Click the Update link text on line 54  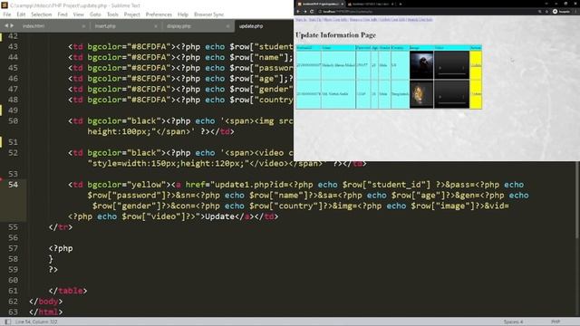[x=219, y=216]
